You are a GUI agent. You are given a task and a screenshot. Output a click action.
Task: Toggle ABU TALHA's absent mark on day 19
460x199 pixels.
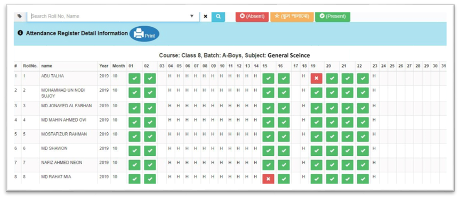tap(317, 78)
